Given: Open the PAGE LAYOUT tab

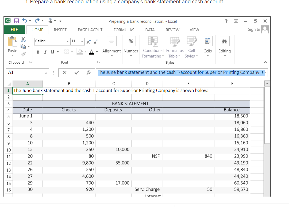Looking at the screenshot, I should pos(90,30).
